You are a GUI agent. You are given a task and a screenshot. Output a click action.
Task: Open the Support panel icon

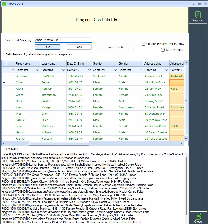click(x=198, y=15)
